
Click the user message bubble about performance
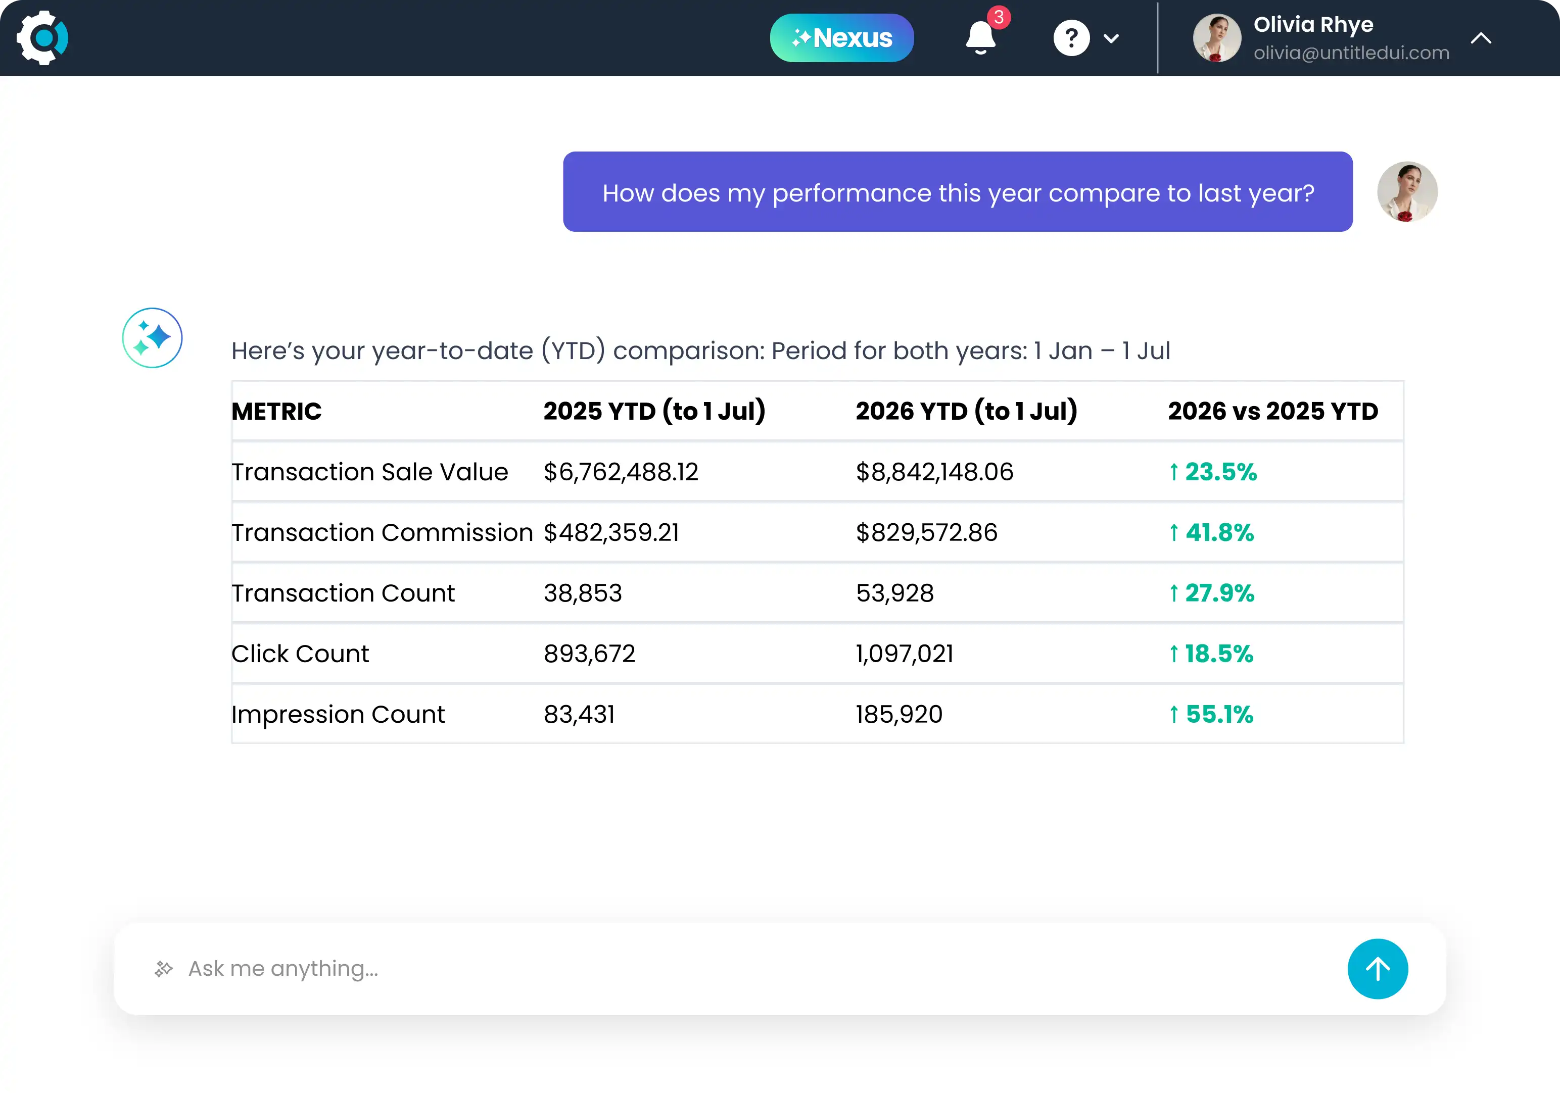957,192
